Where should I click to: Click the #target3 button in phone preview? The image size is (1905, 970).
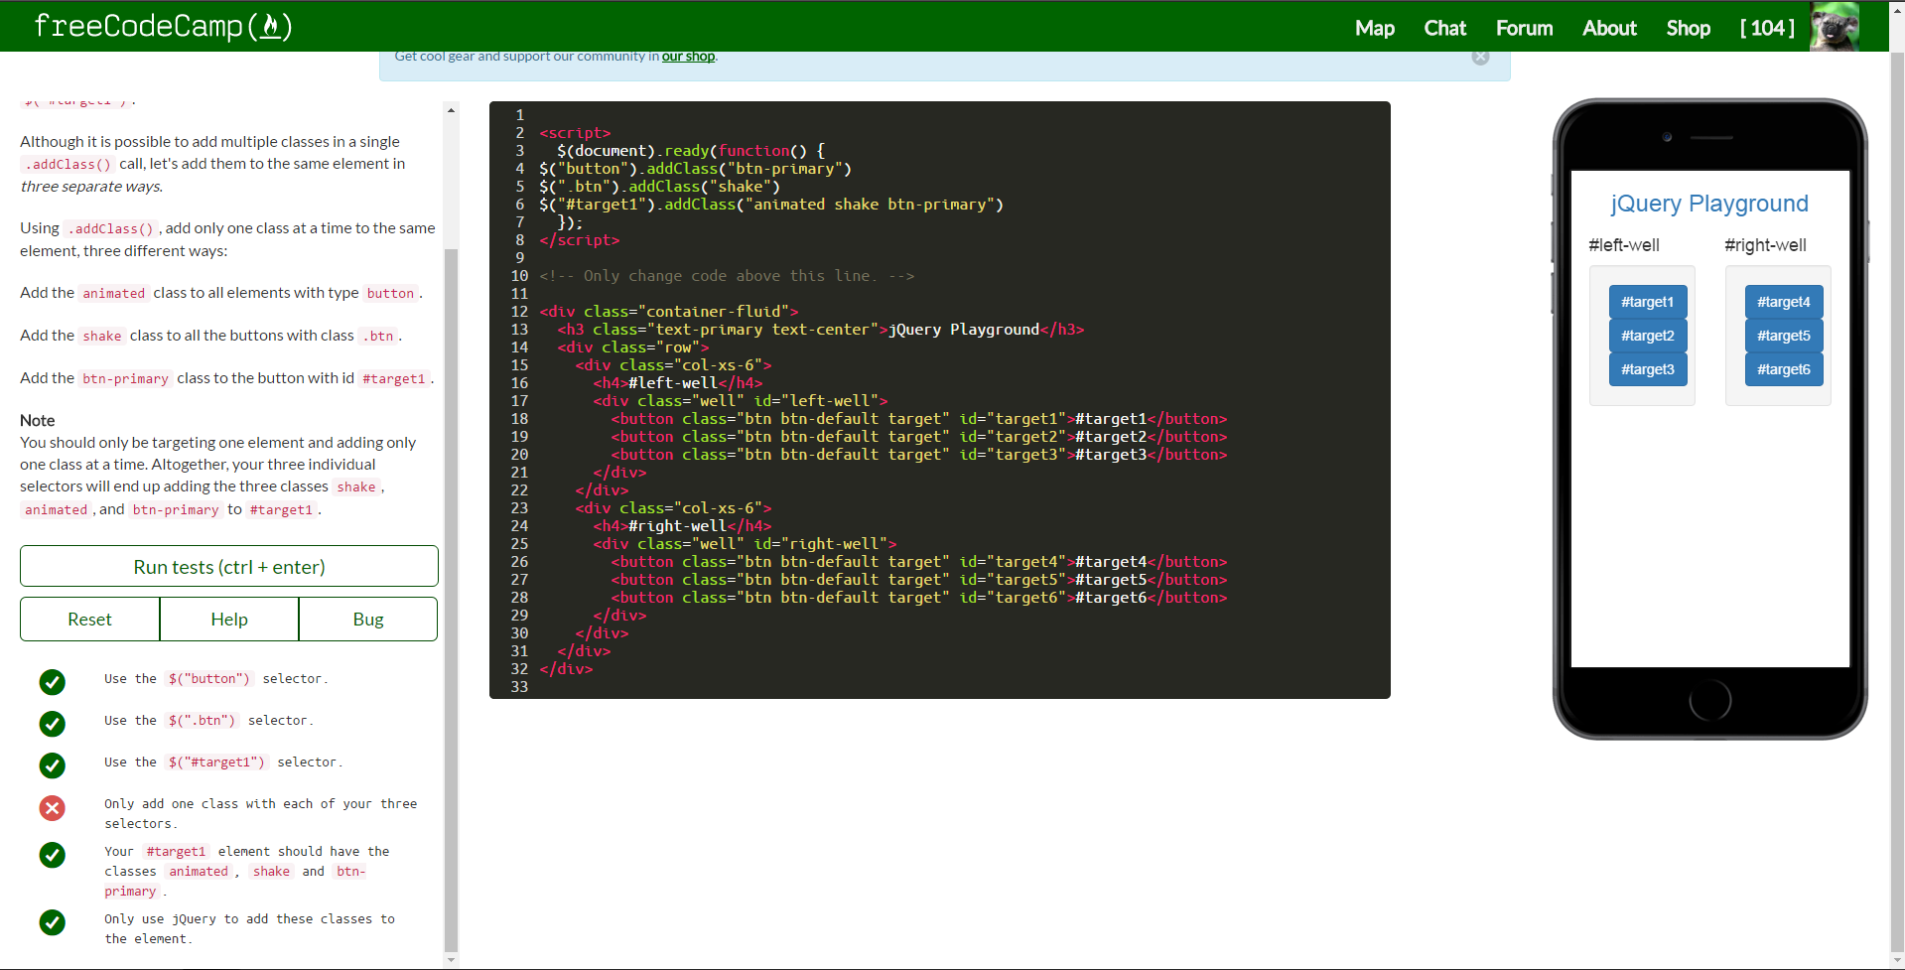[x=1648, y=369]
